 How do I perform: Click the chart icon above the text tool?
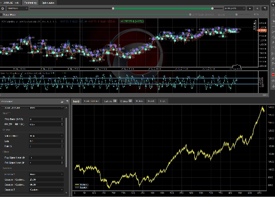coord(273,64)
